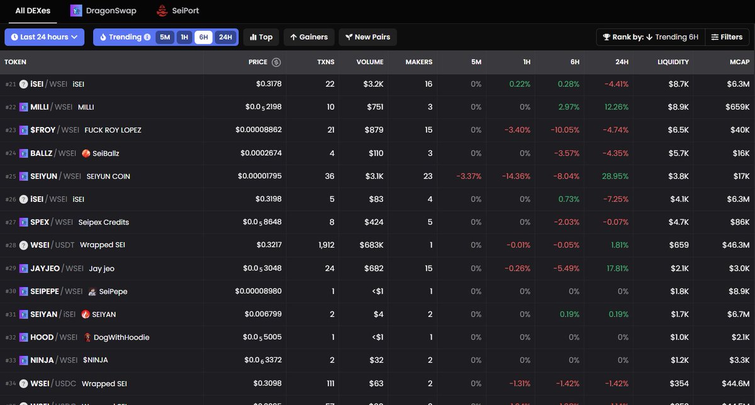The width and height of the screenshot is (755, 405).
Task: Open the Last 24 hours dropdown
Action: (44, 37)
